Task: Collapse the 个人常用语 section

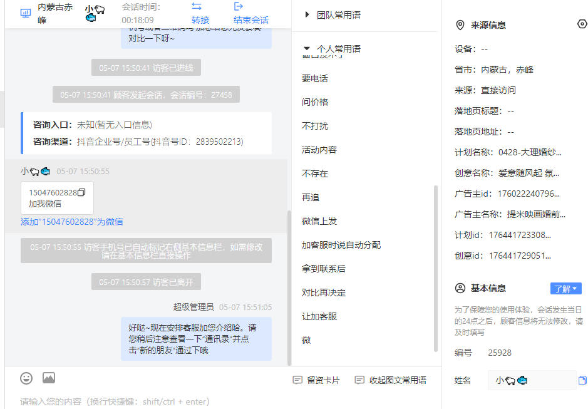Action: pos(307,48)
